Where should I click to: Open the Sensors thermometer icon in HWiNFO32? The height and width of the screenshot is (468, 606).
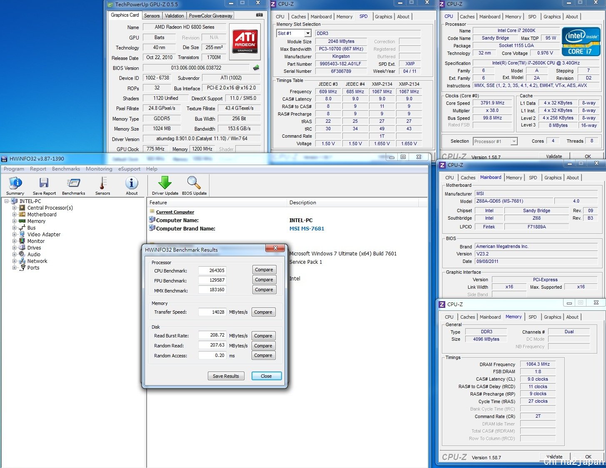(102, 186)
